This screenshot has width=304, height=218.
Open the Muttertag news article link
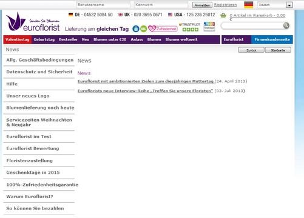(x=146, y=81)
